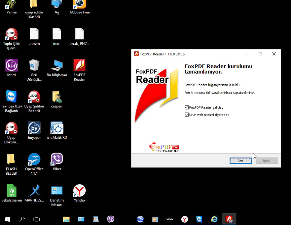Open File Explorer from the taskbar
291x225 pixels.
click(x=66, y=219)
